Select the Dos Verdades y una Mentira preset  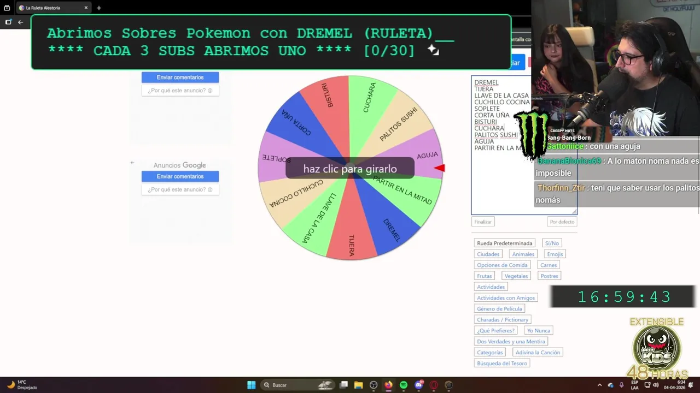[511, 342]
